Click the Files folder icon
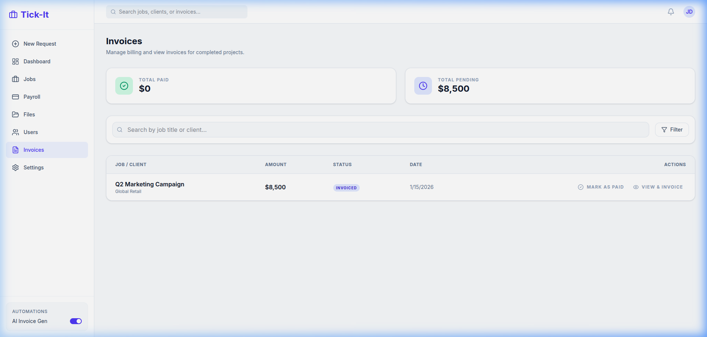Screen dimensions: 707x337 point(15,114)
